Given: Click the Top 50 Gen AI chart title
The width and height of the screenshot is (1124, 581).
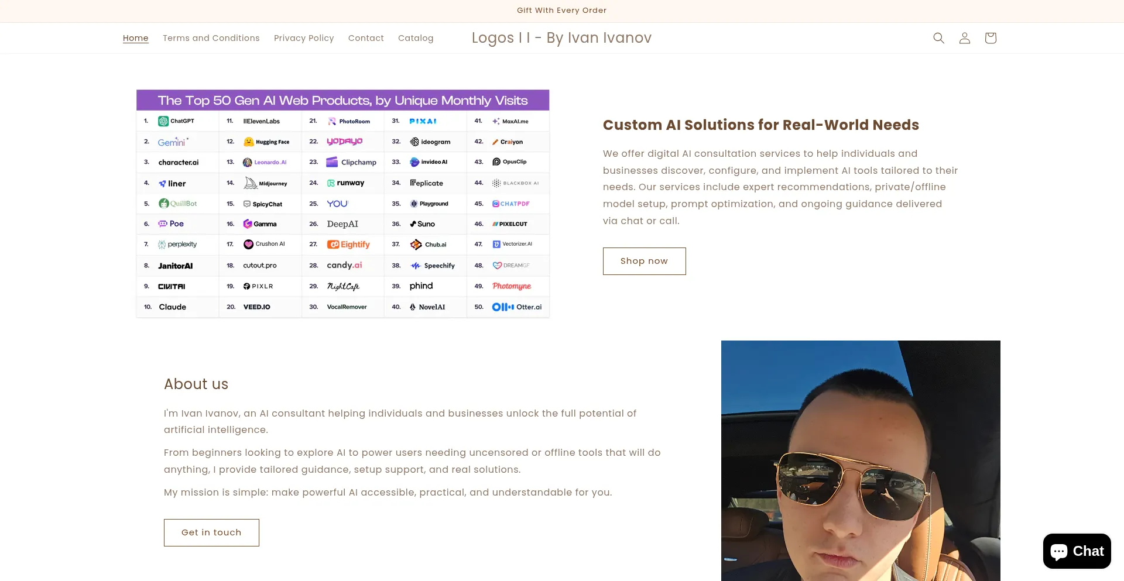Looking at the screenshot, I should tap(342, 100).
